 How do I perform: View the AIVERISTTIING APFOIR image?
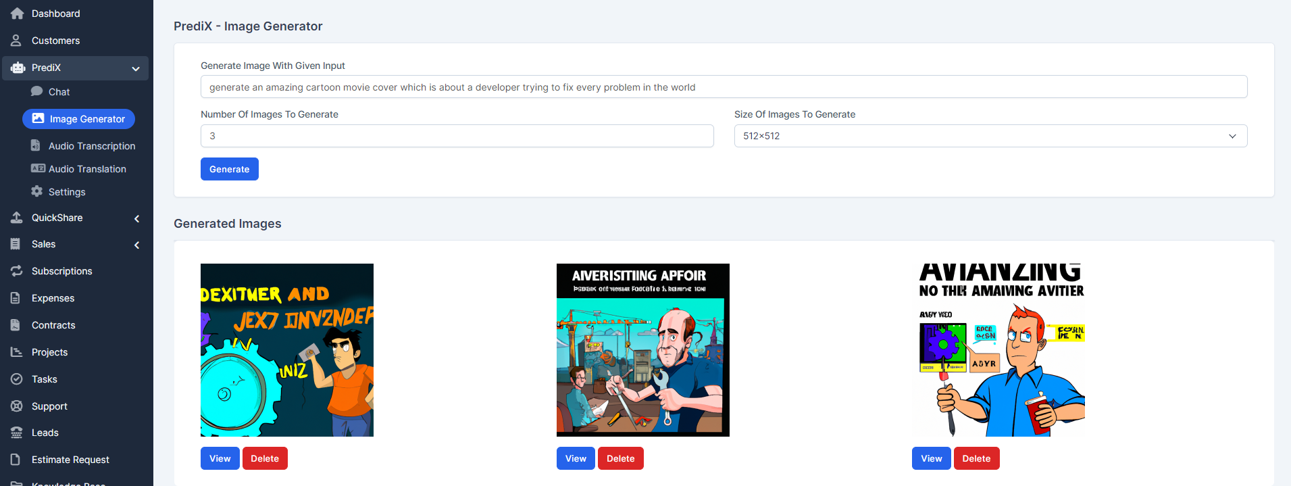(576, 458)
